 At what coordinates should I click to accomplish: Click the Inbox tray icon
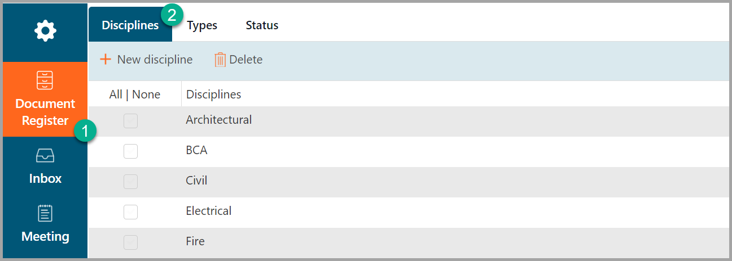click(45, 155)
